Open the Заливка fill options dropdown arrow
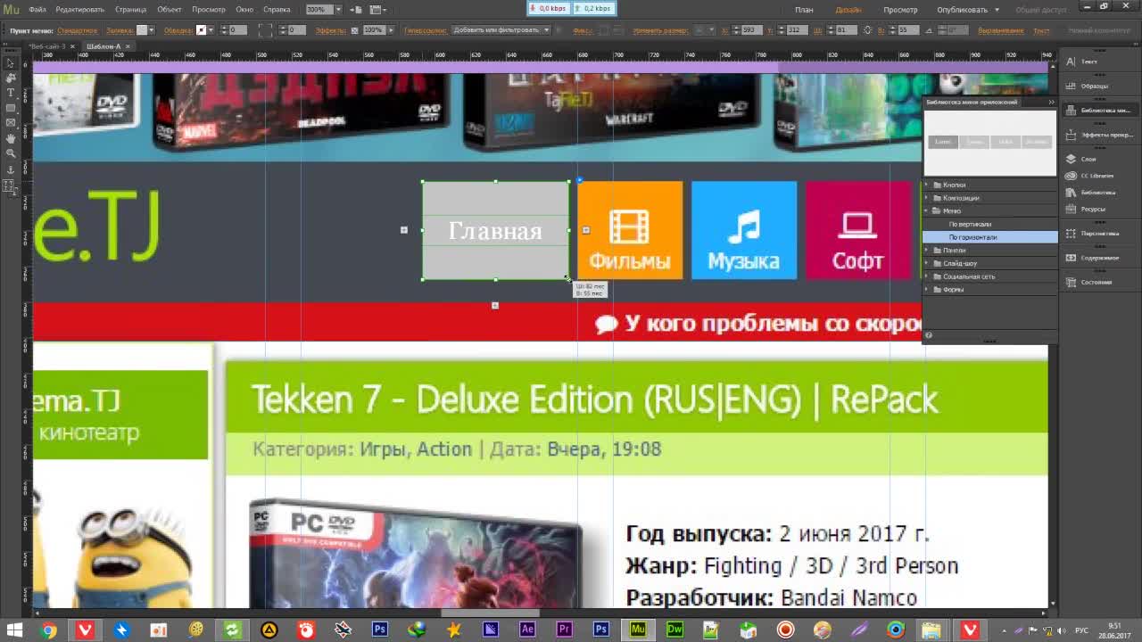The width and height of the screenshot is (1142, 642). (152, 29)
